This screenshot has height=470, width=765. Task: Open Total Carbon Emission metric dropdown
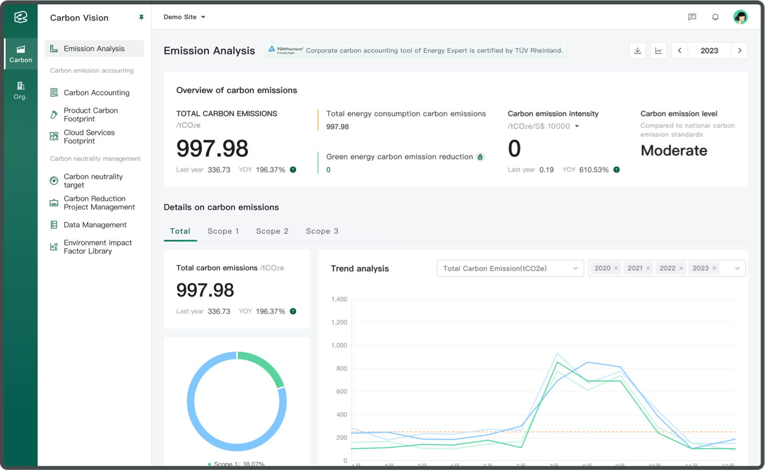click(510, 269)
